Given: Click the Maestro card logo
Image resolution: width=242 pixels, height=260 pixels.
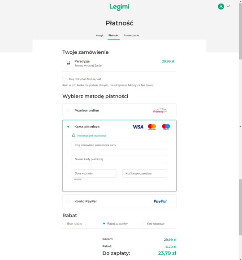Looking at the screenshot, I should pos(166,127).
